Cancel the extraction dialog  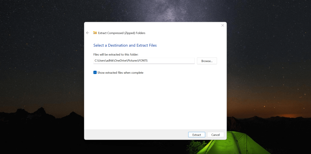click(x=215, y=135)
